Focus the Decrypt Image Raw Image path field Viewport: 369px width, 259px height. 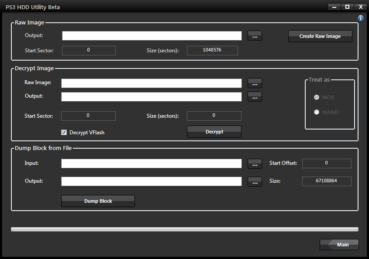pos(152,83)
